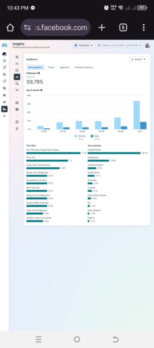
Task: Open Inbox chat icon with red dot
Action: (4, 81)
